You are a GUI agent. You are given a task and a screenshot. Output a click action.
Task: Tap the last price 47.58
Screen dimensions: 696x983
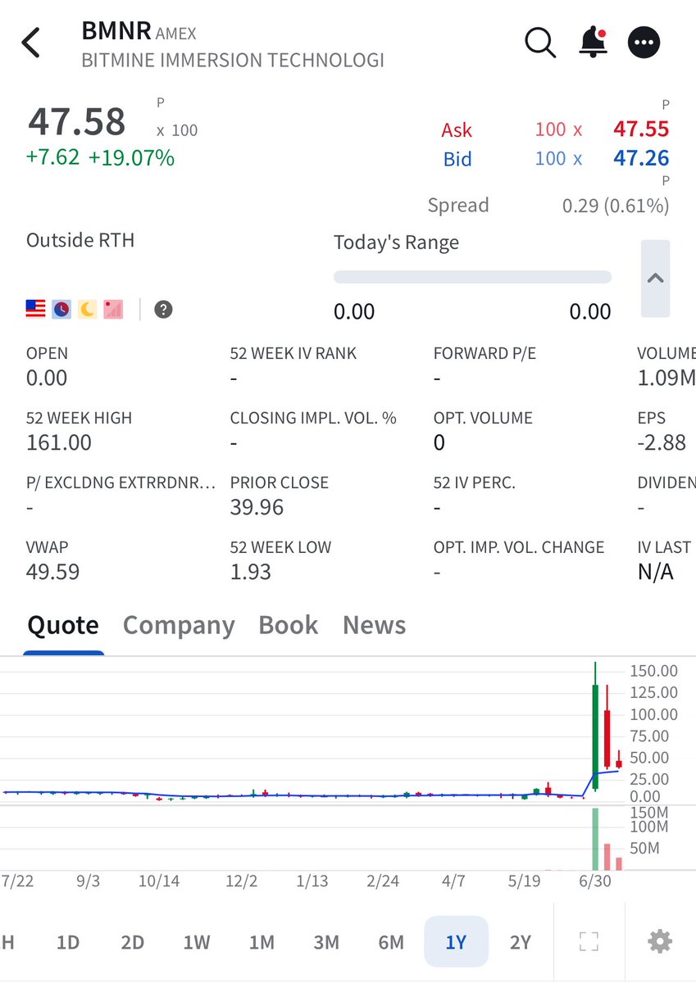[77, 122]
